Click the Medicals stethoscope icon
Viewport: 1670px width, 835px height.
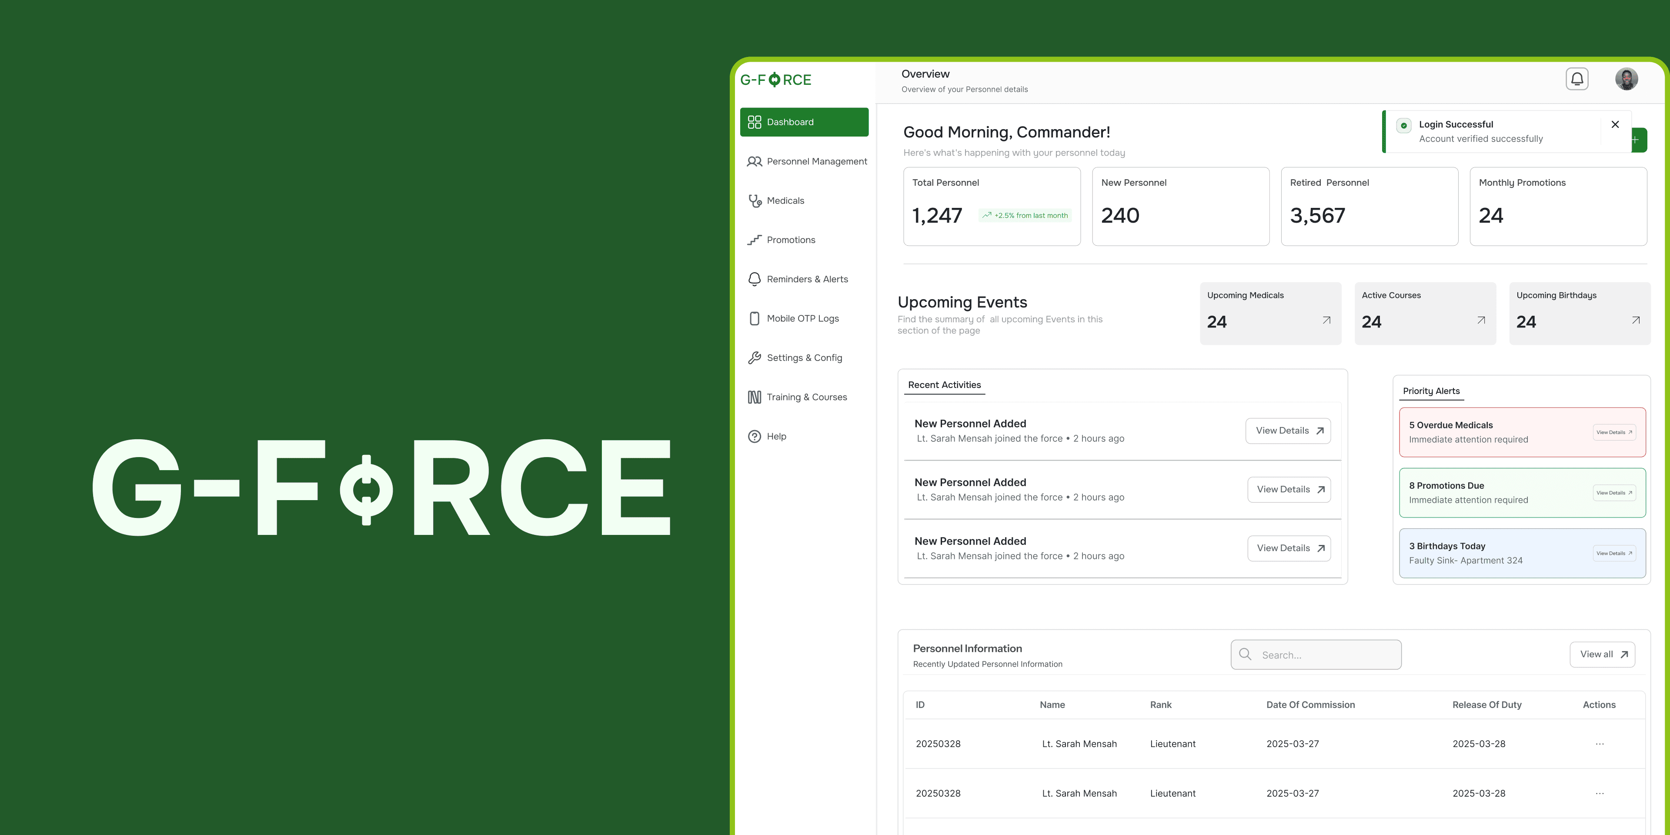click(x=755, y=201)
